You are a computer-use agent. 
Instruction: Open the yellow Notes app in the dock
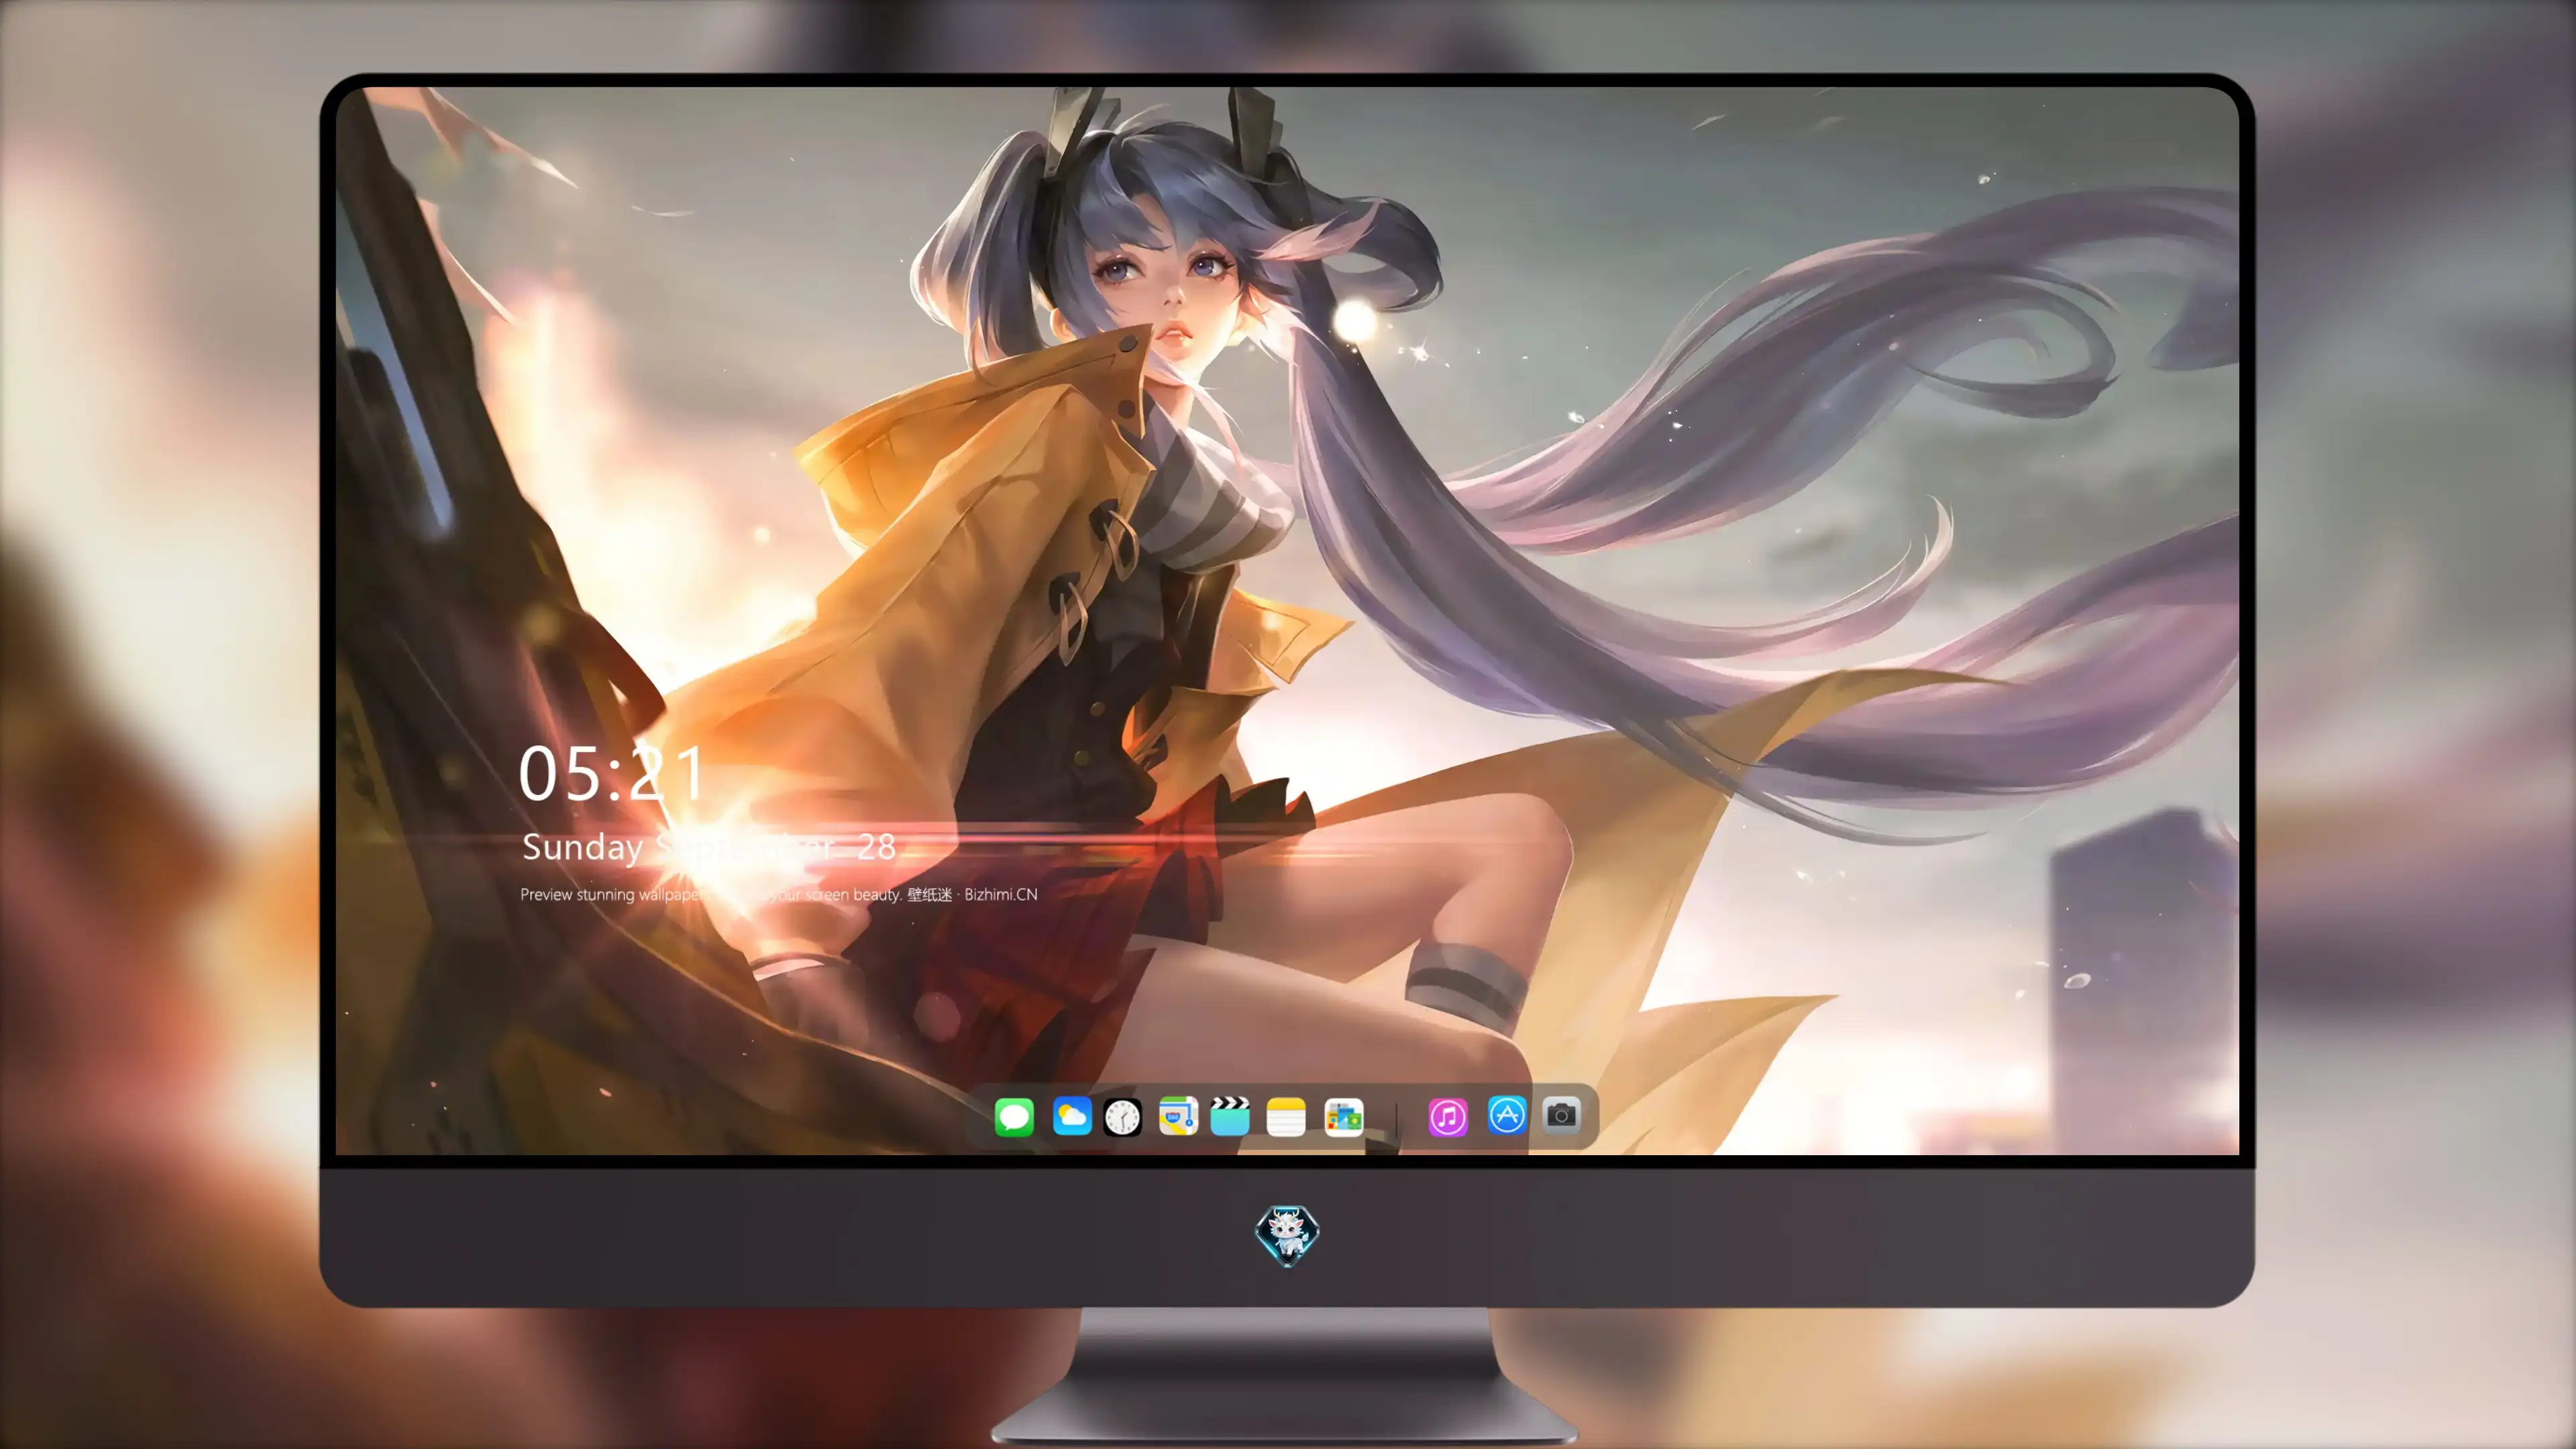pyautogui.click(x=1286, y=1116)
